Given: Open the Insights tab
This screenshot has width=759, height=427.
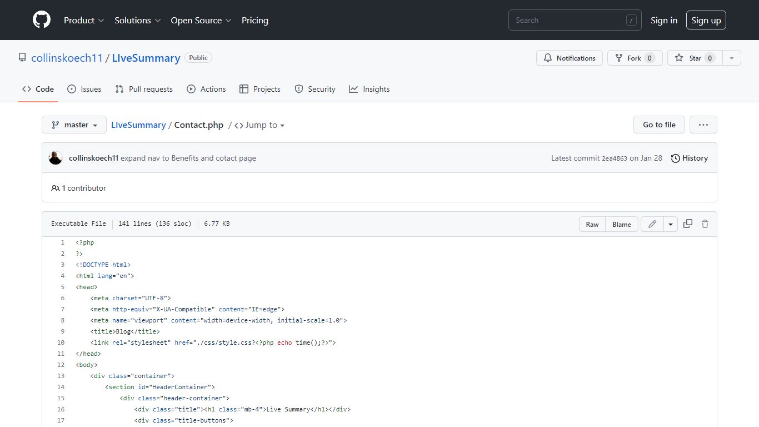Looking at the screenshot, I should pyautogui.click(x=369, y=89).
